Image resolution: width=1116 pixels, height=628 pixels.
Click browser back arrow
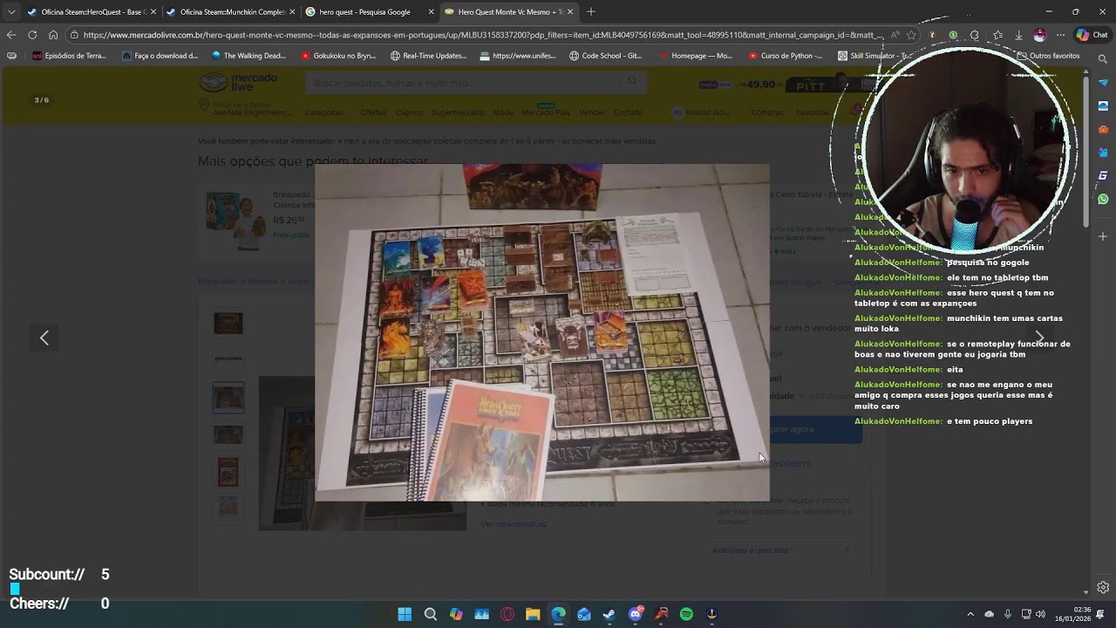(10, 35)
